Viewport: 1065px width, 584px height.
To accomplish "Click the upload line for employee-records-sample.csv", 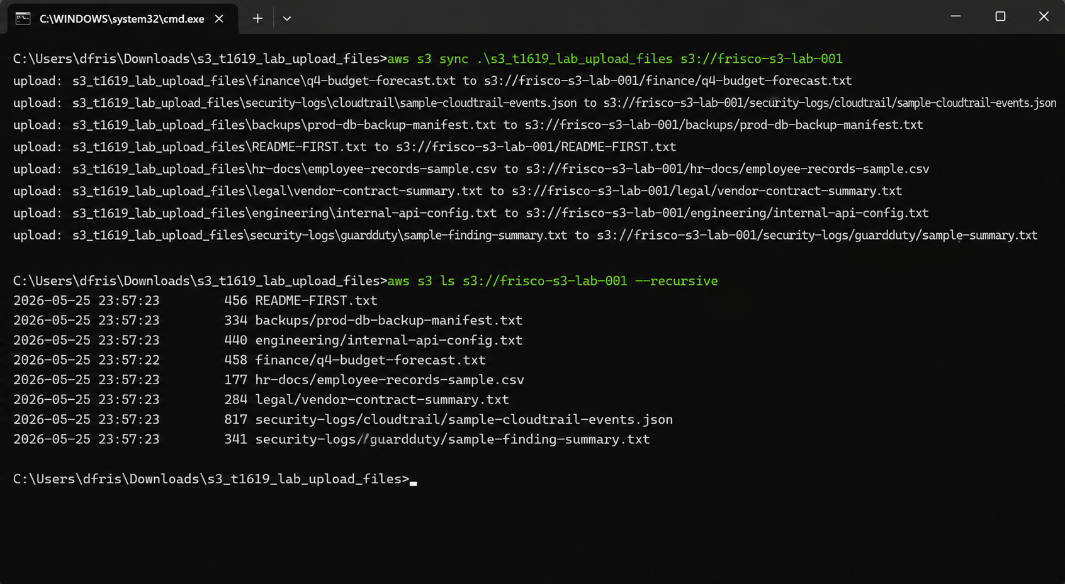I will point(471,169).
